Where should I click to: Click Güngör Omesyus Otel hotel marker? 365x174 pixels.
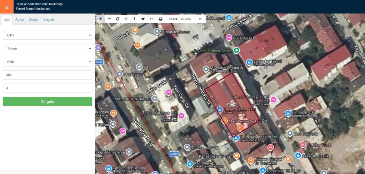pos(273,100)
